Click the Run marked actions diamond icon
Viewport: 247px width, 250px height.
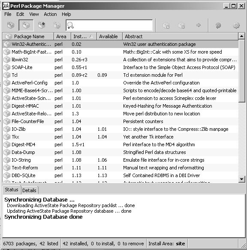(199, 25)
